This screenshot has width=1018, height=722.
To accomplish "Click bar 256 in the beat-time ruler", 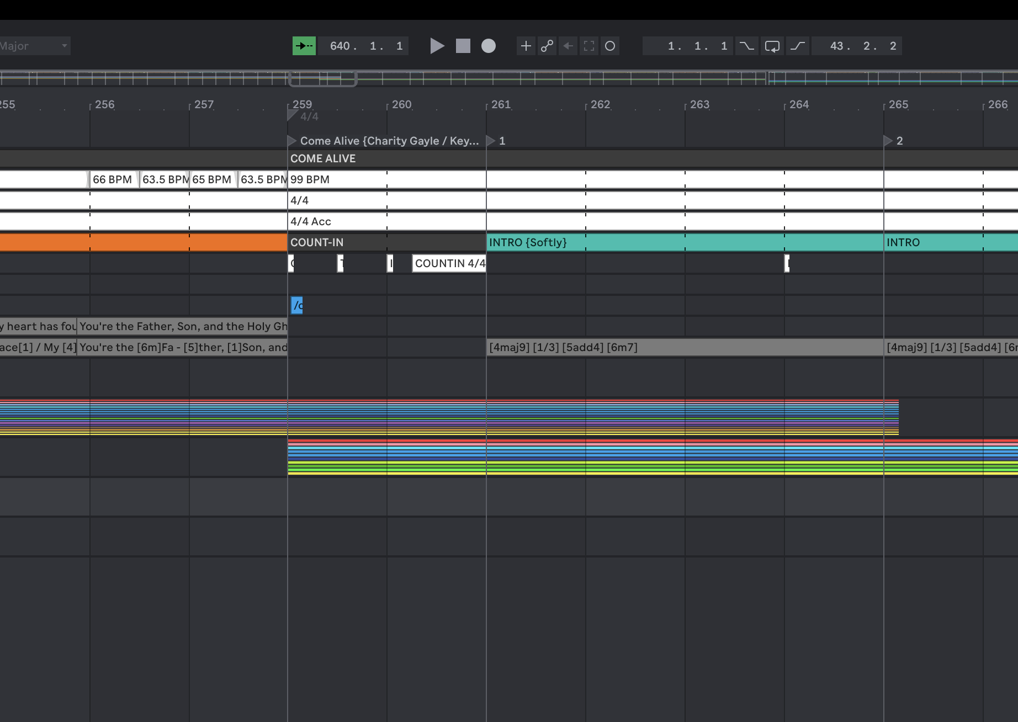I will (104, 104).
